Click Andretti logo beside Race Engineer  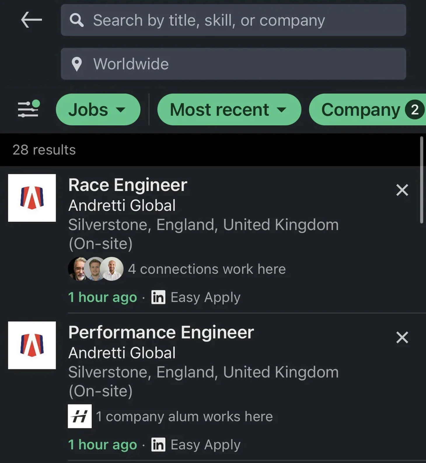tap(32, 198)
